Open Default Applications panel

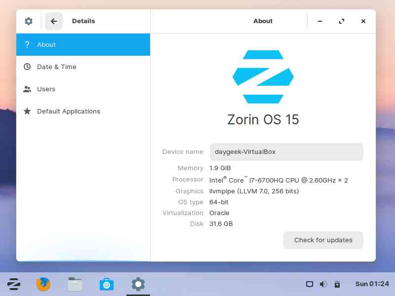83,111
